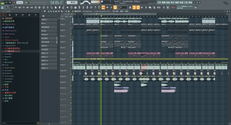The height and width of the screenshot is (125, 231).
Task: Open the playlist options arrow left of magnet
Action: click(42, 11)
